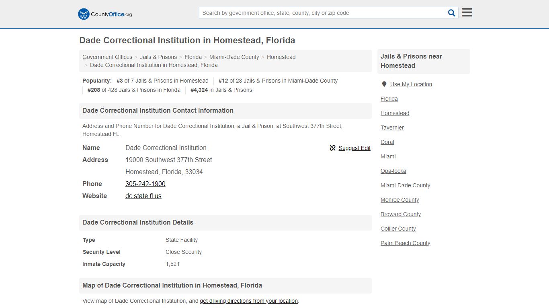549x308 pixels.
Task: Open Government Offices breadcrumb
Action: click(x=107, y=57)
